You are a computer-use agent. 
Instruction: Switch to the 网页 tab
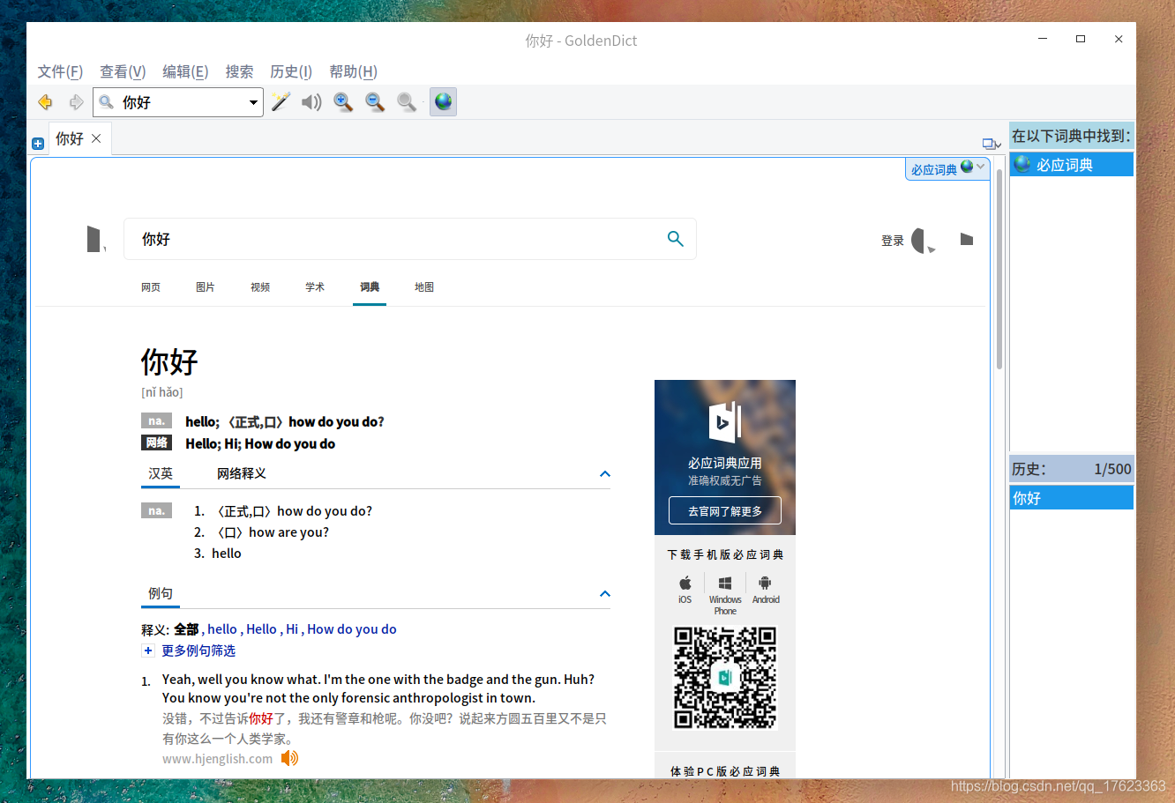(151, 287)
